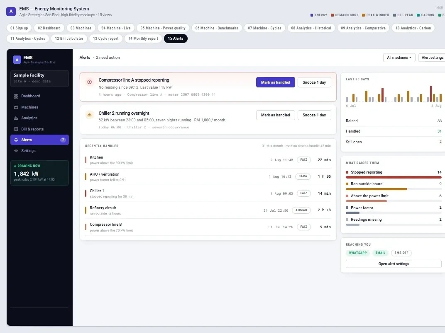Click the AHMAD assignee tag
Image resolution: width=445 pixels, height=333 pixels.
[x=301, y=210]
